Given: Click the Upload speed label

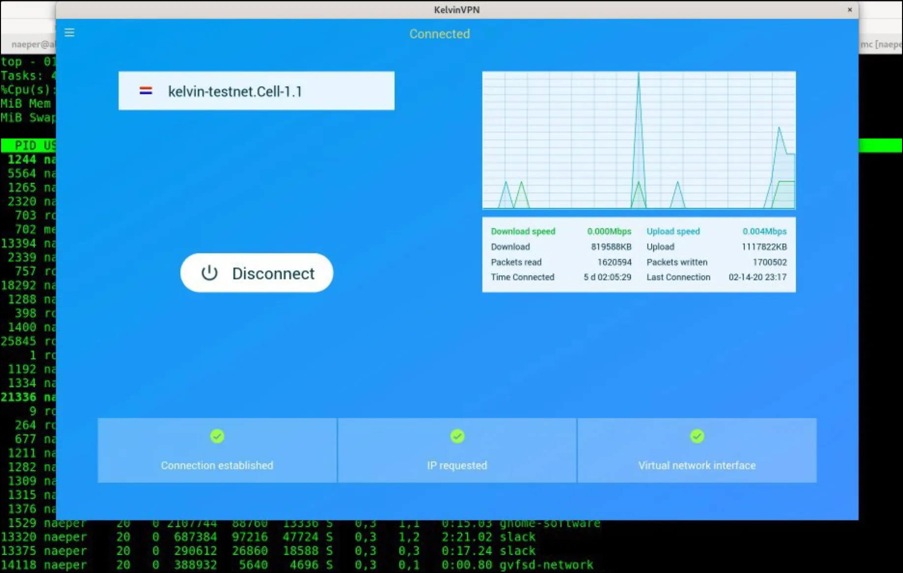Looking at the screenshot, I should click(673, 231).
